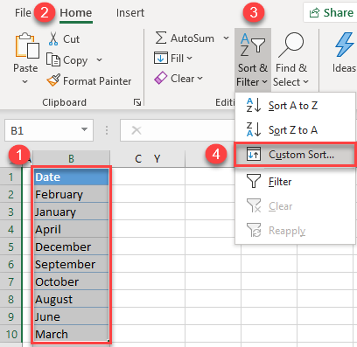The height and width of the screenshot is (347, 357).
Task: Click the January cell
Action: pos(71,212)
